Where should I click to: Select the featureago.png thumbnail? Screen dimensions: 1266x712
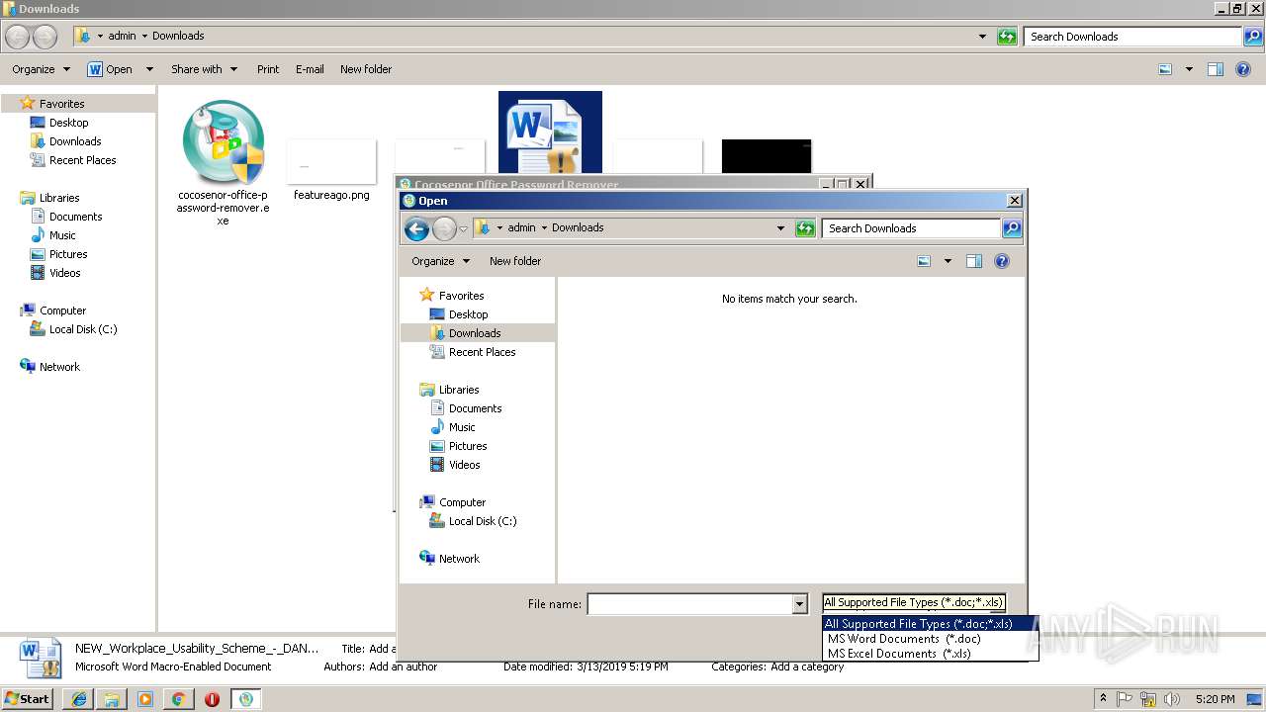click(x=331, y=162)
